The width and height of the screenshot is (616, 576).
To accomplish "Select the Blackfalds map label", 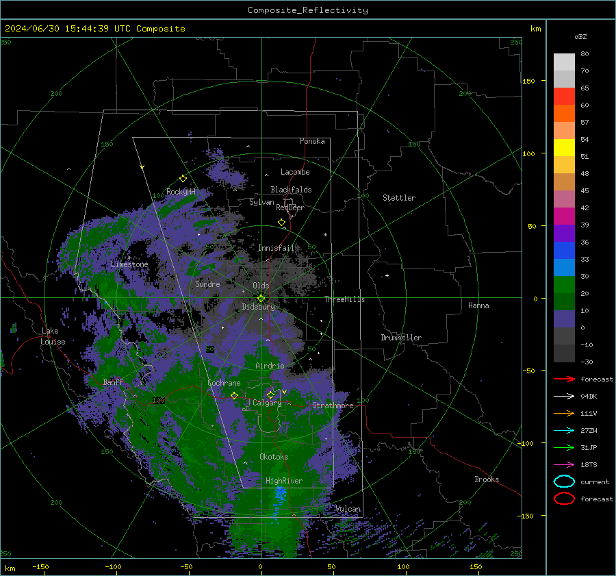I will click(x=291, y=190).
